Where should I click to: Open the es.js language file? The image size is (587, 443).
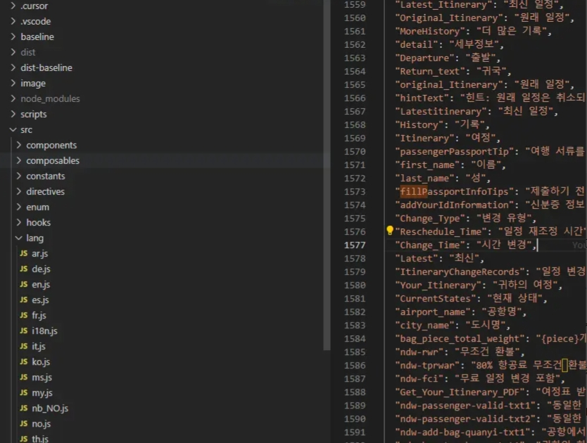click(x=40, y=300)
